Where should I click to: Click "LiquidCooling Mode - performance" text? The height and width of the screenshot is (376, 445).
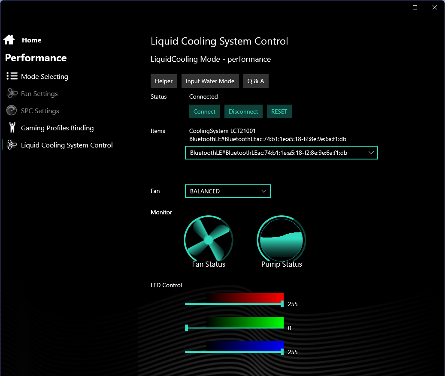pyautogui.click(x=211, y=59)
